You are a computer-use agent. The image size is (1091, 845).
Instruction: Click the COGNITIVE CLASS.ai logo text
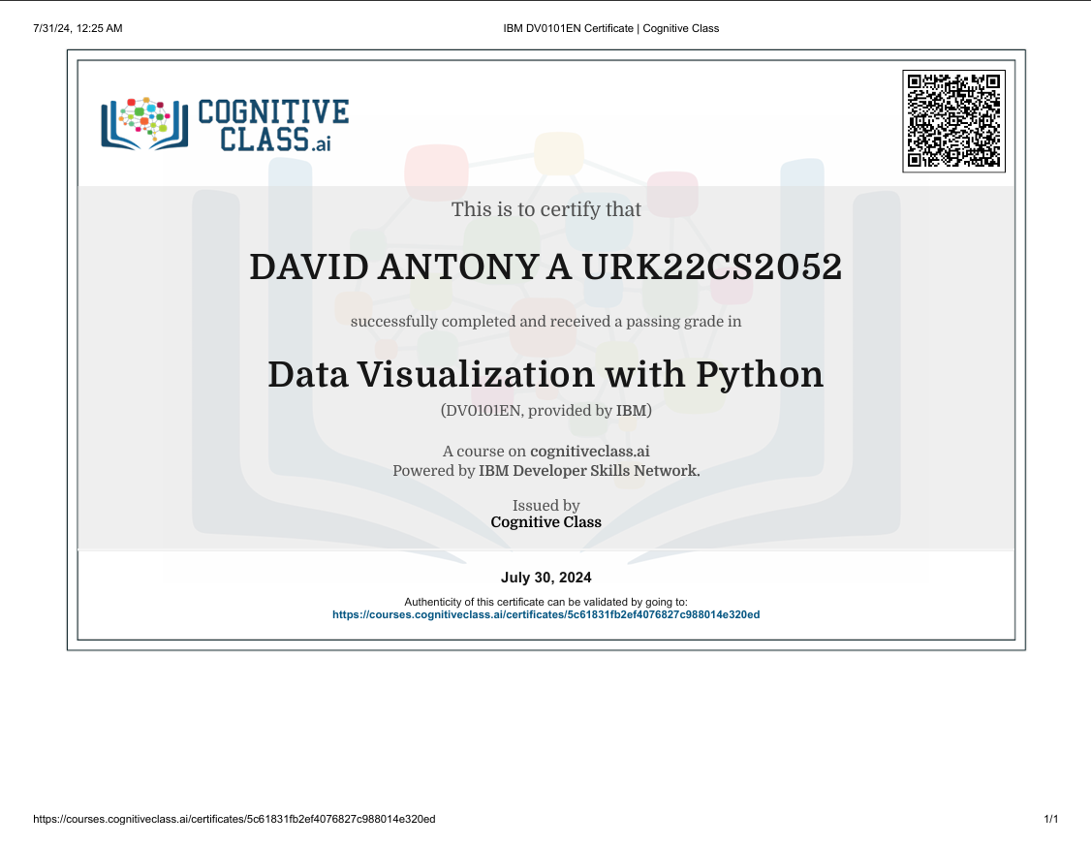(273, 125)
